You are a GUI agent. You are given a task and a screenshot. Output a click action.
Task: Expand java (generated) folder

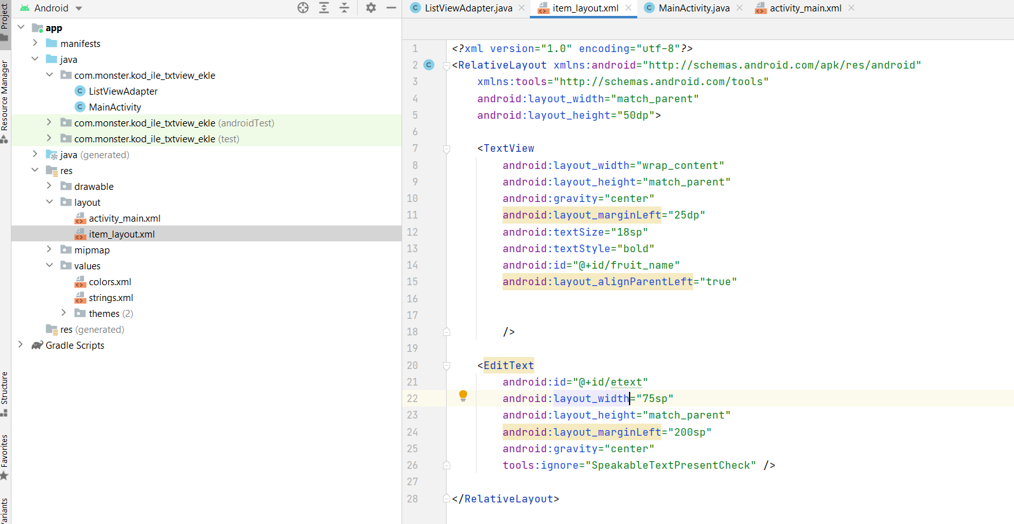tap(35, 154)
